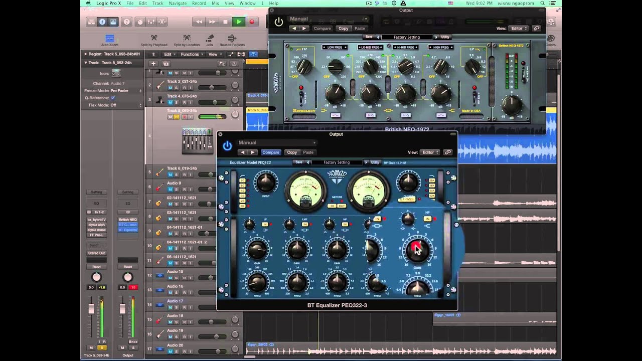Screen dimensions: 642x361
Task: Open the View Editor dropdown in BT Equalizer
Action: (x=430, y=152)
